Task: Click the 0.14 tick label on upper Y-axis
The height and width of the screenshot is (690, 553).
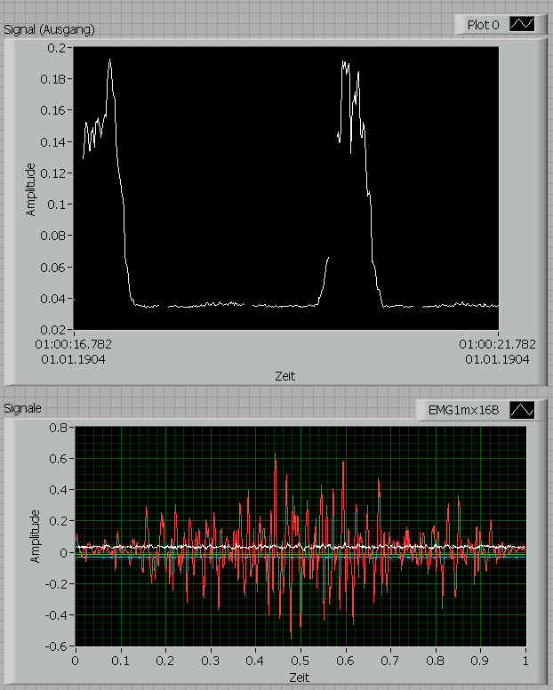Action: (x=53, y=142)
